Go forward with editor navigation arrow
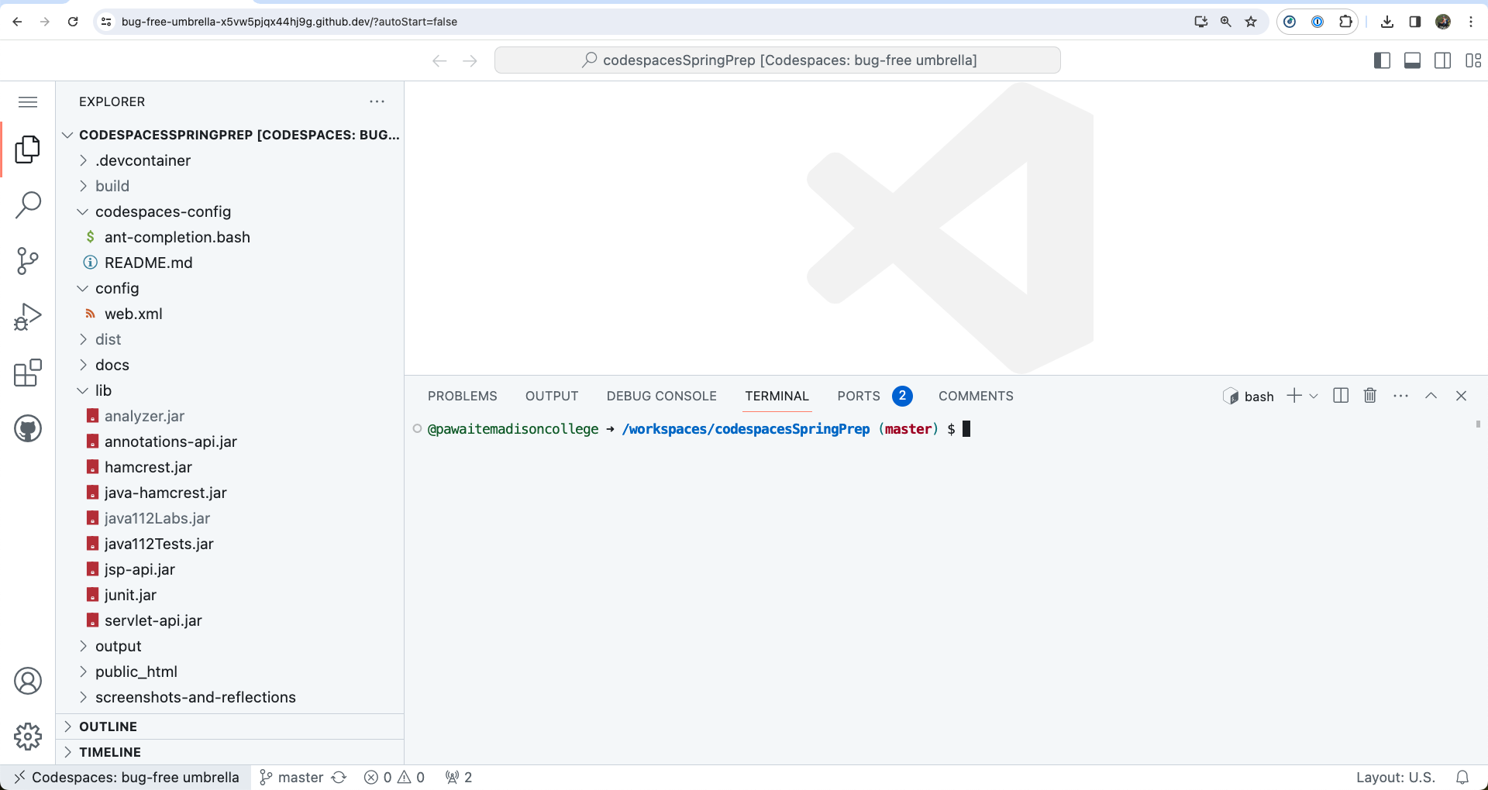 pyautogui.click(x=470, y=60)
